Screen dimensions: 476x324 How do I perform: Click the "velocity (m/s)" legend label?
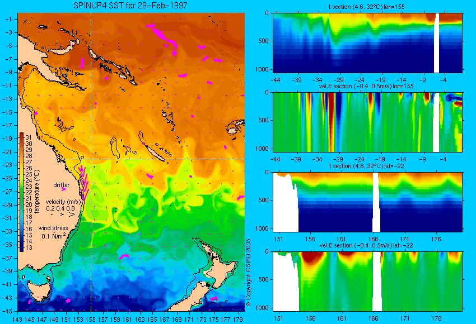pyautogui.click(x=63, y=202)
